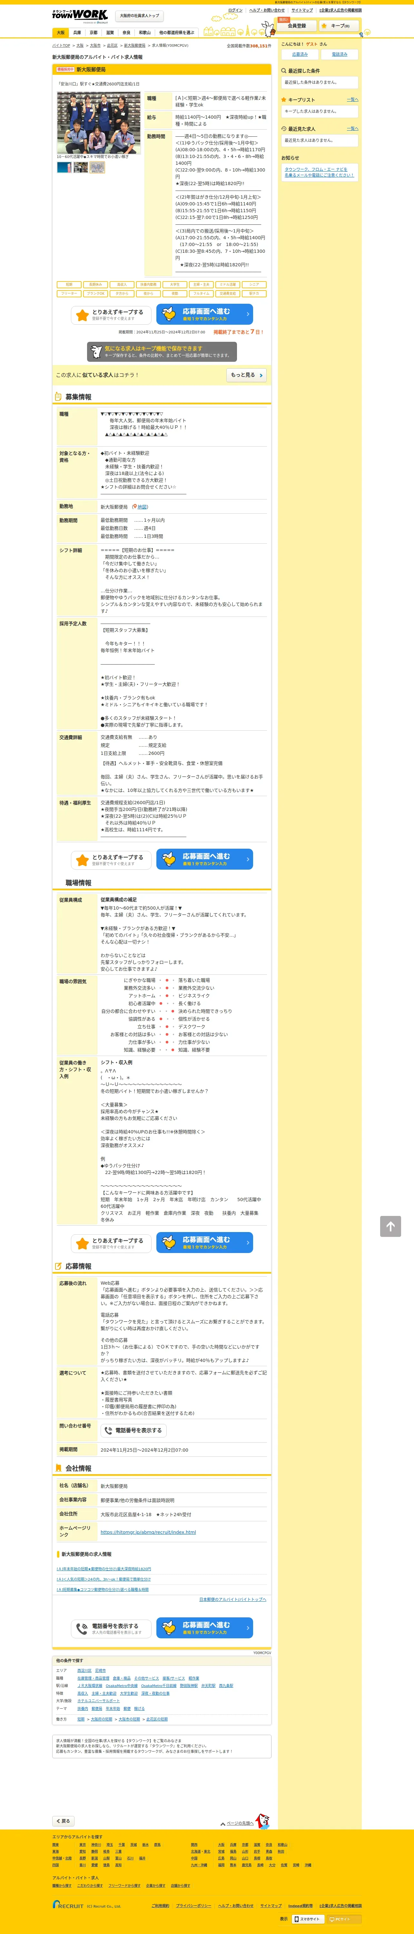This screenshot has width=414, height=1934.
Task: Click the バイトTOP breadcrumb link
Action: click(61, 46)
